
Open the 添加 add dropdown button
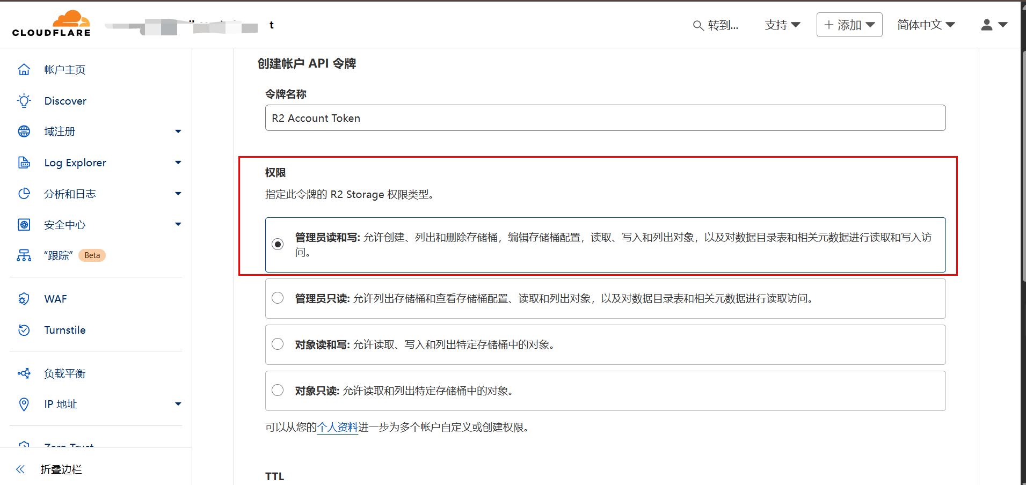tap(849, 25)
